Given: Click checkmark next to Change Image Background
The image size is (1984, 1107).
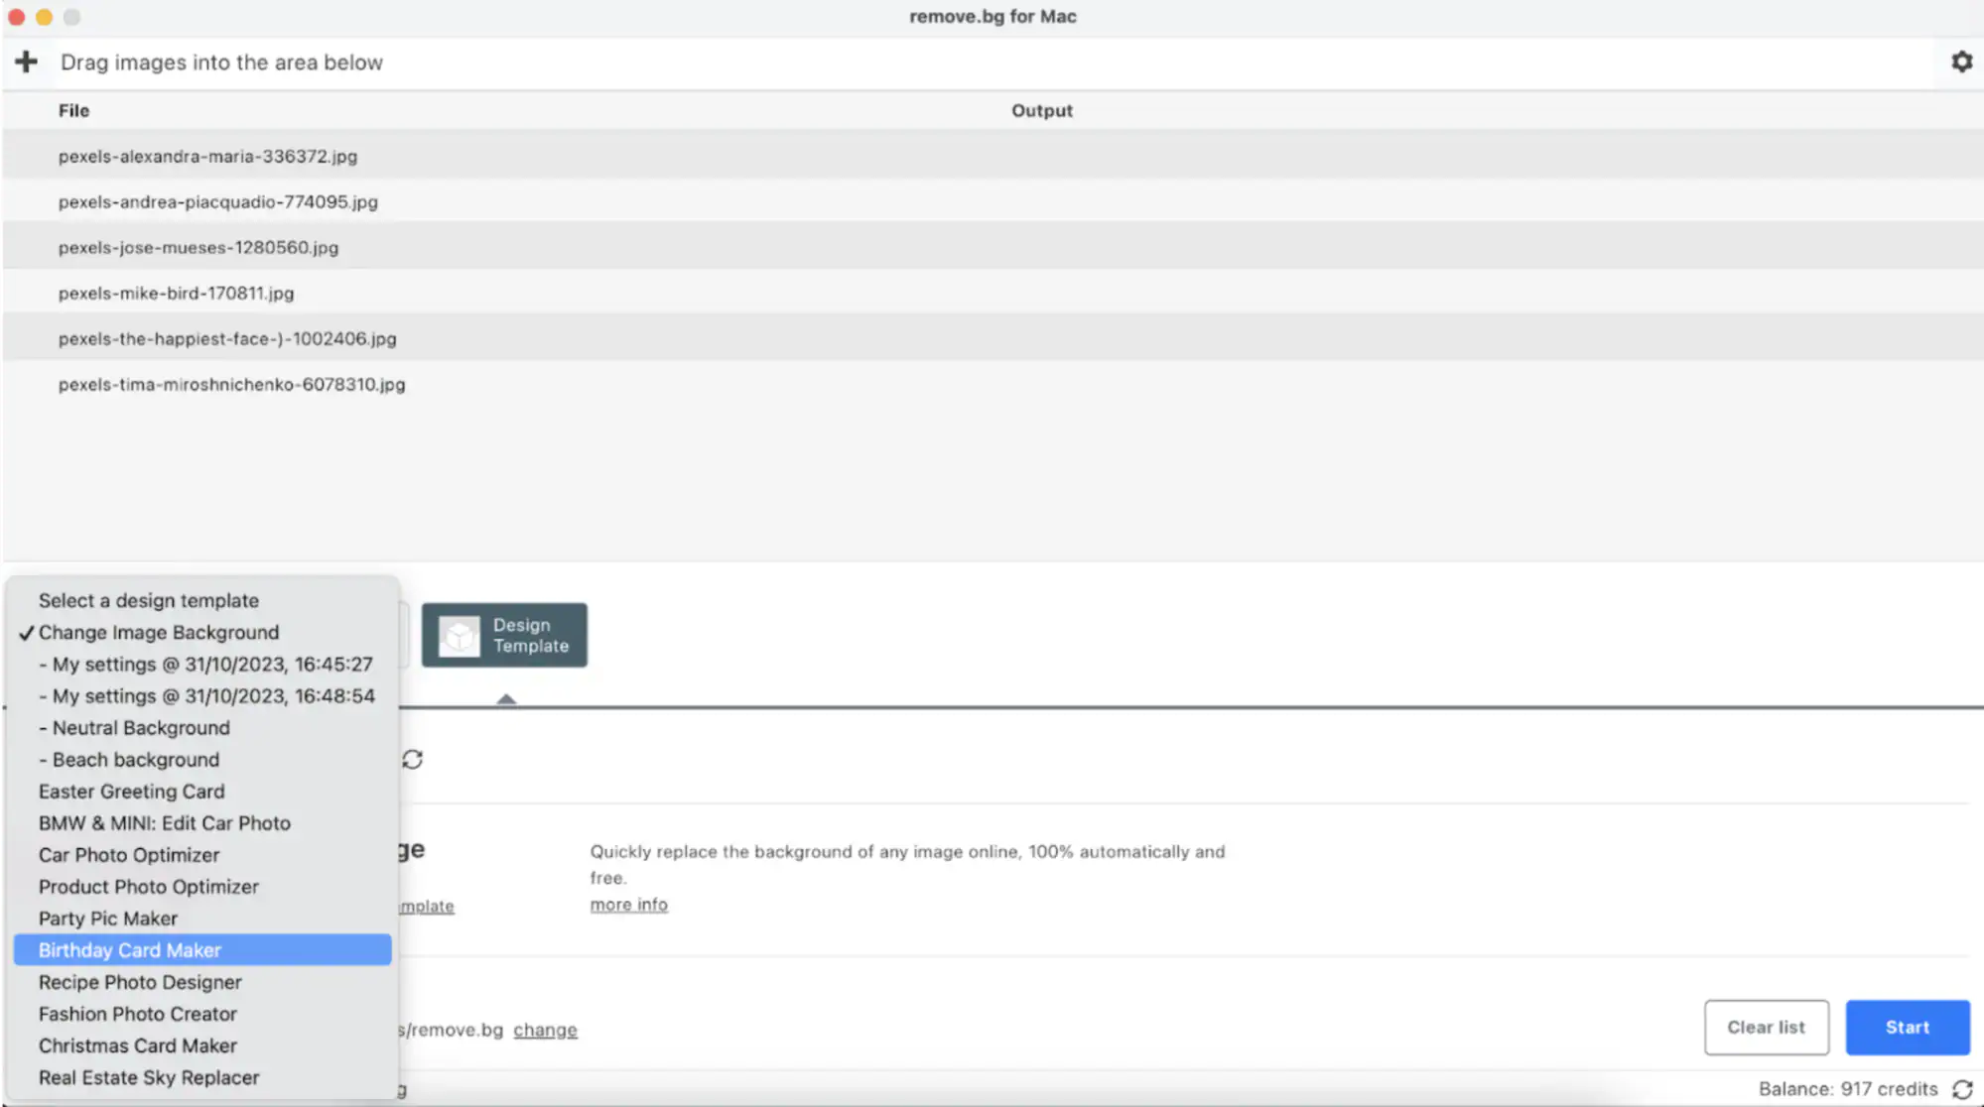Looking at the screenshot, I should (x=25, y=632).
